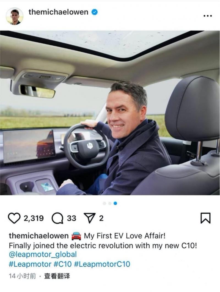Open themichaelowen profile picture

[x=15, y=16]
